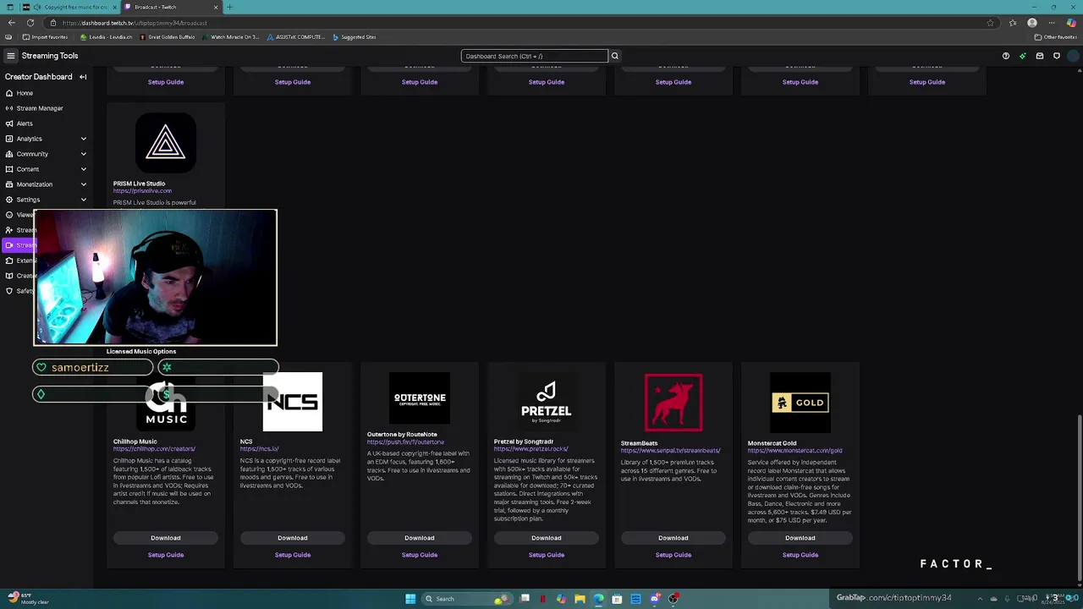Image resolution: width=1083 pixels, height=609 pixels.
Task: Click the Alerts sidebar icon
Action: (9, 123)
